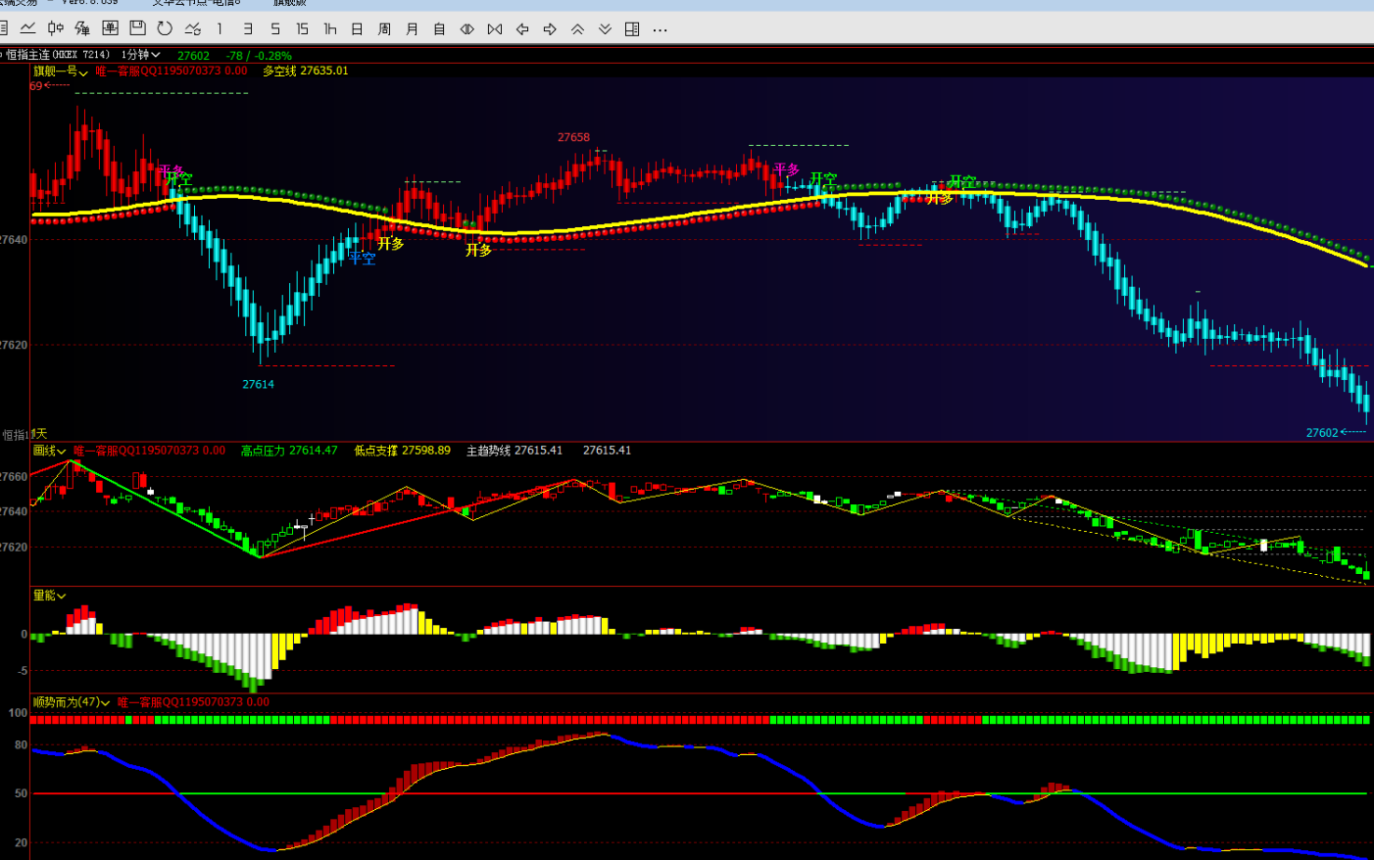Select the candlestick chart icon
The height and width of the screenshot is (860, 1374).
click(x=55, y=28)
